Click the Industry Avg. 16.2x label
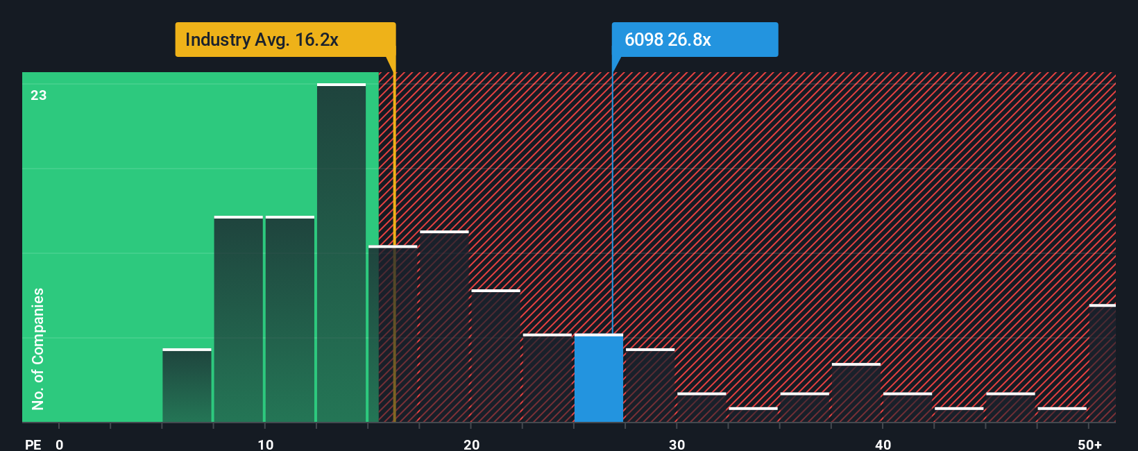The image size is (1138, 451). [285, 40]
